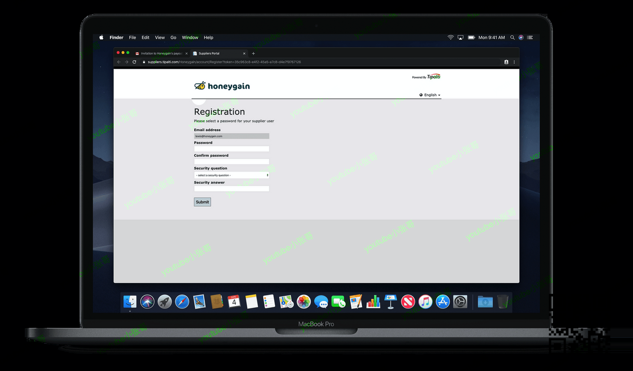The width and height of the screenshot is (633, 371).
Task: Open Spotlight search in menu bar
Action: 512,38
